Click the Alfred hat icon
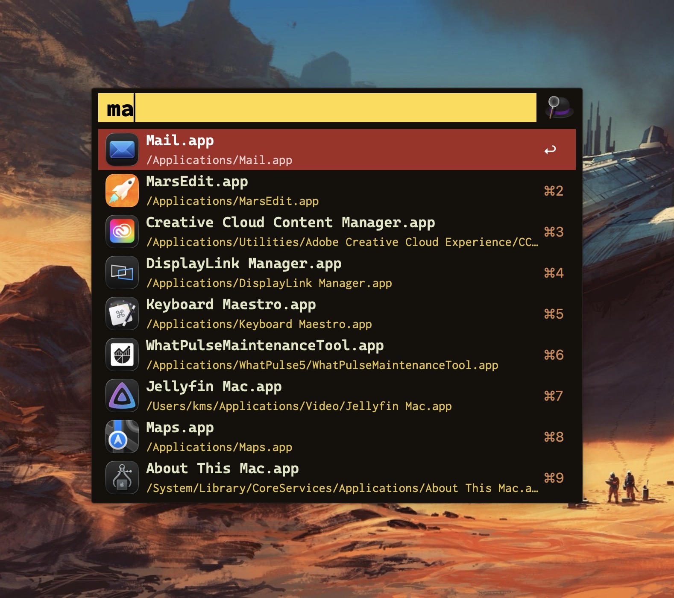This screenshot has width=674, height=598. (x=559, y=107)
